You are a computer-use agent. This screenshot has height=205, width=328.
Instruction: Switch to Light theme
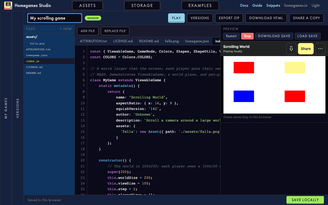click(315, 5)
